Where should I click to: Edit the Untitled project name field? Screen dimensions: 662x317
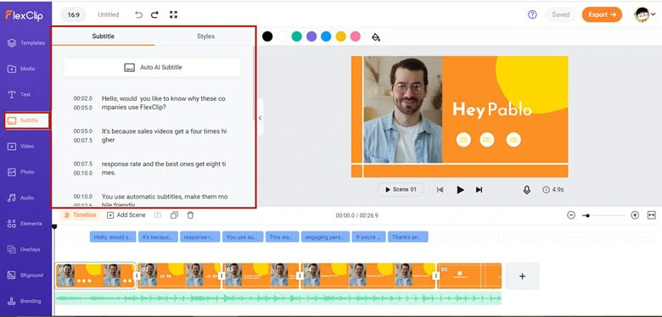[109, 14]
